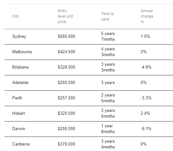This screenshot has height=151, width=173.
Task: Click the Entry-level unit price header
Action: 65,16
